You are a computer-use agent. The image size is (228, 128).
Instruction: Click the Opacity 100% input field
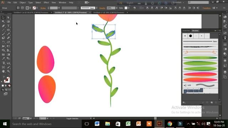111,8
